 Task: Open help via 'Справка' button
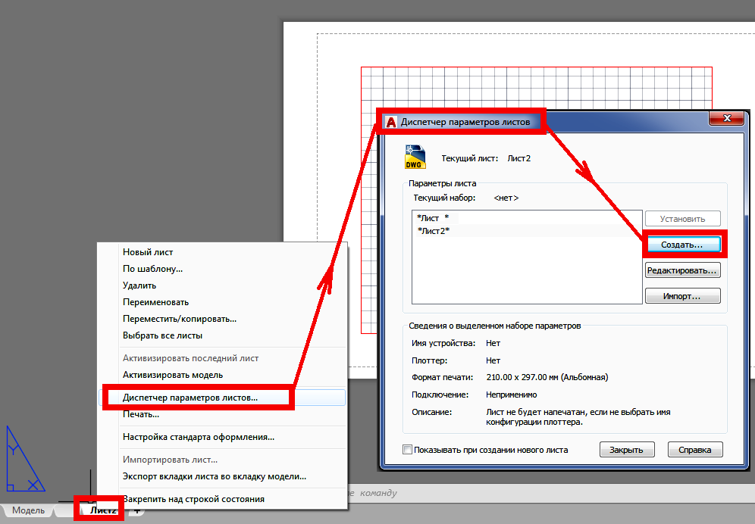point(694,450)
